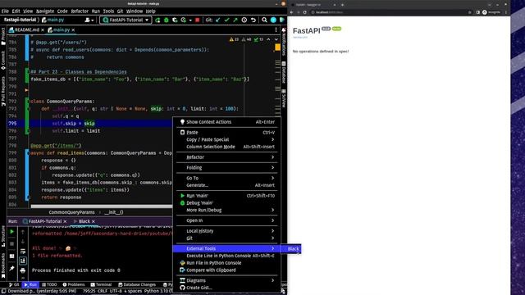This screenshot has width=525, height=295.
Task: Open the TODO tool window
Action: tap(49, 284)
